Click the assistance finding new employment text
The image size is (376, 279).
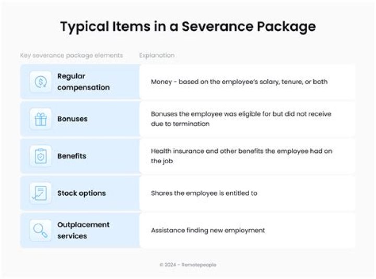pyautogui.click(x=208, y=230)
